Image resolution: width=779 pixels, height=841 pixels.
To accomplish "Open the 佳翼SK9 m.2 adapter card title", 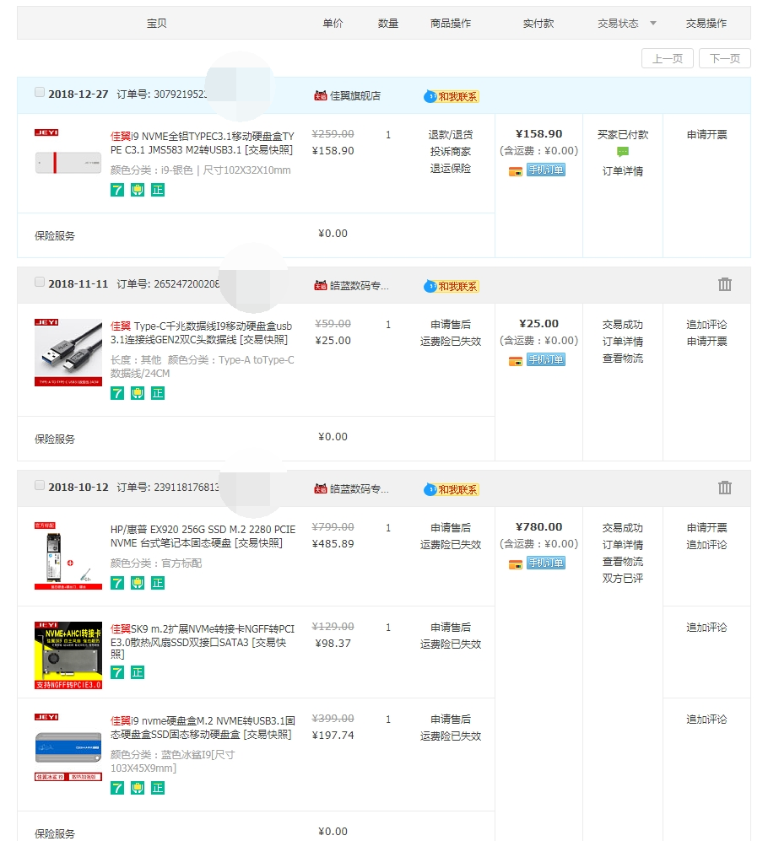I will tap(203, 641).
